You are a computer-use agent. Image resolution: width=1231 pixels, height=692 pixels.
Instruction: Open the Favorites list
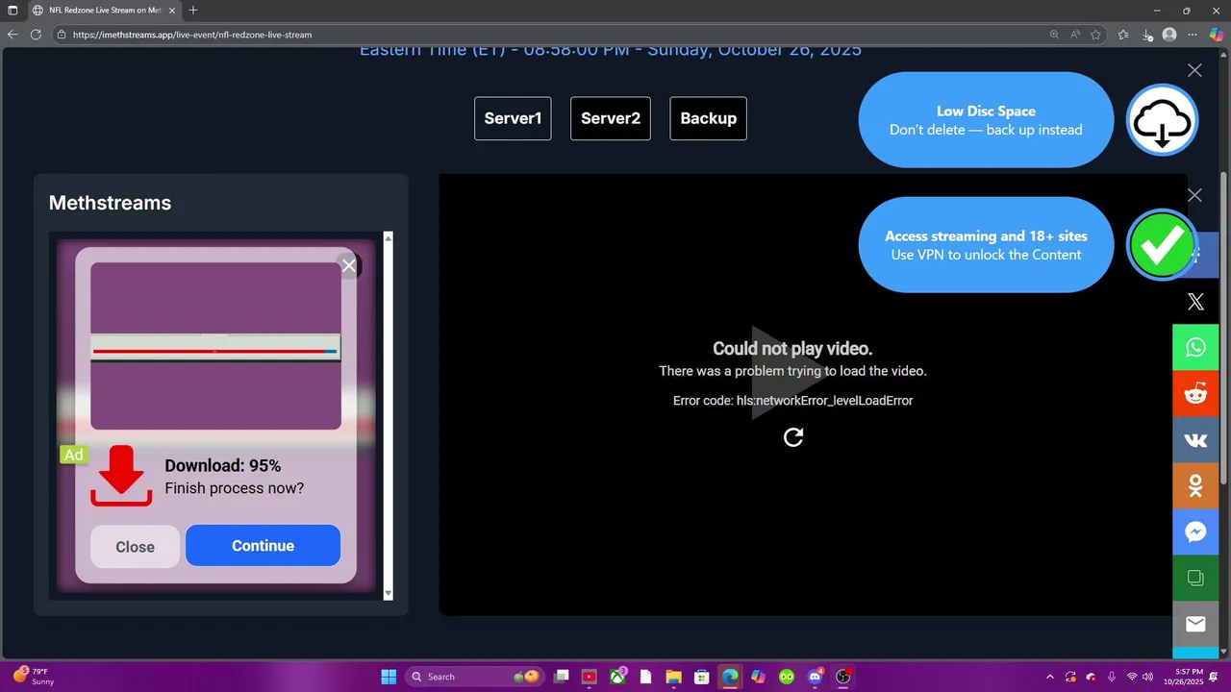pyautogui.click(x=1123, y=35)
